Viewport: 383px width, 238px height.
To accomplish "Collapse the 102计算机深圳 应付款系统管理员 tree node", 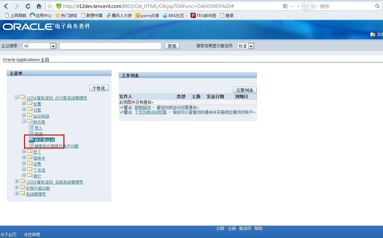I will tap(16, 97).
